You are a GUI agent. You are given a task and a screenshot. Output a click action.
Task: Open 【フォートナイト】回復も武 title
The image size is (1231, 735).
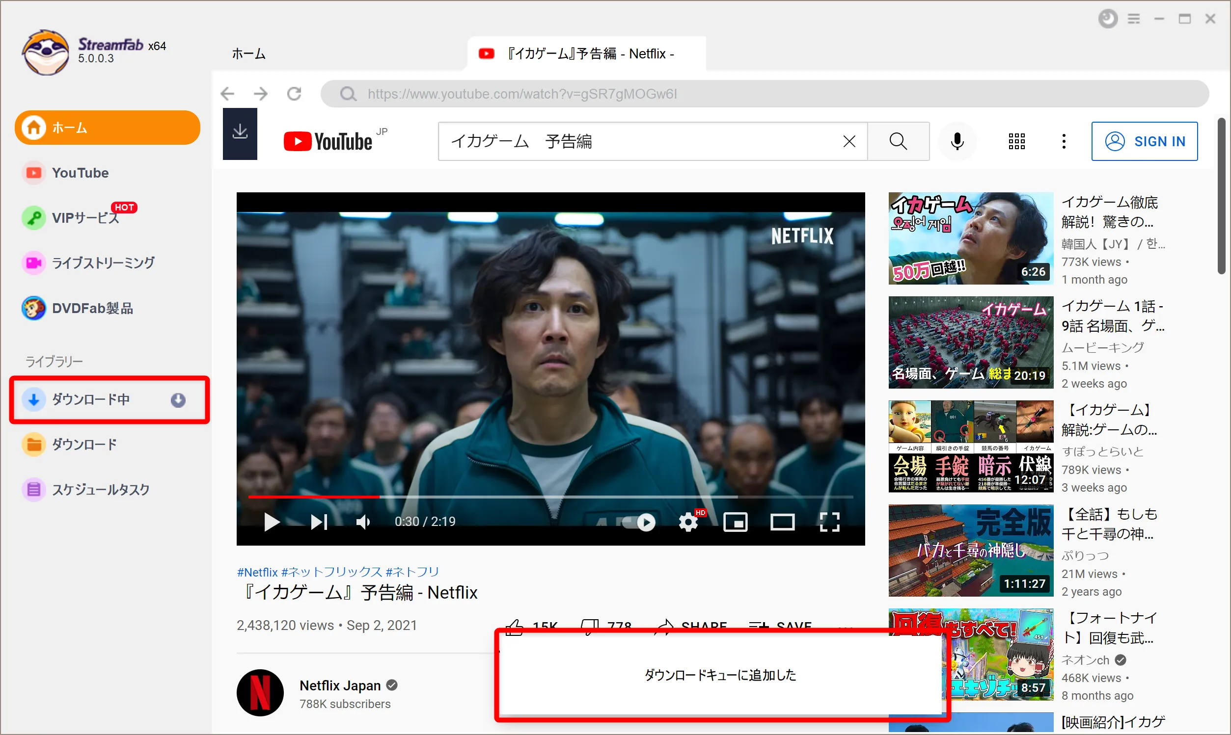(x=1109, y=628)
